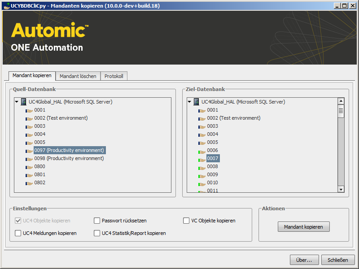Select client 0005 in Quell-Datenbank
359x269 pixels.
click(x=40, y=142)
